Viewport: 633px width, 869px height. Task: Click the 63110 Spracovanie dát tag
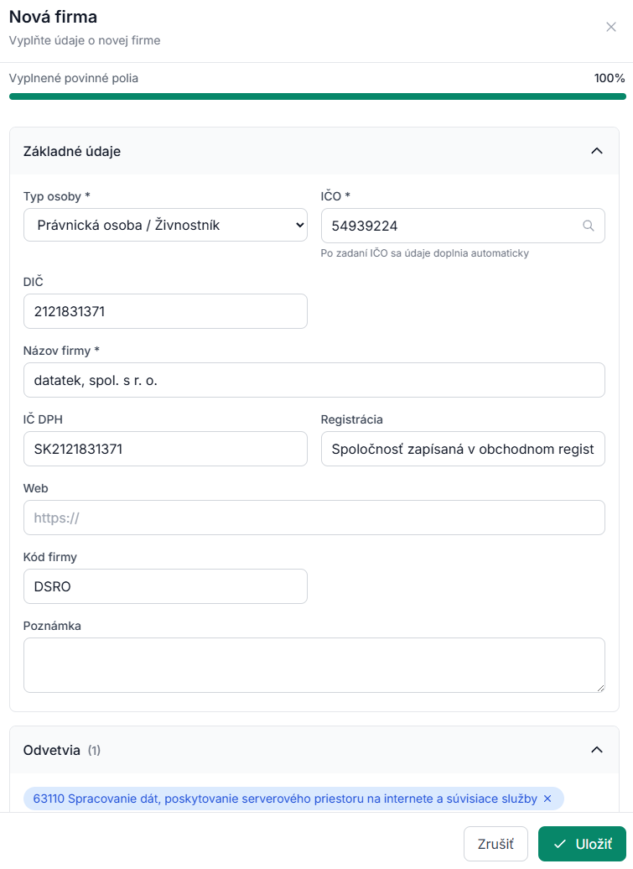(285, 799)
